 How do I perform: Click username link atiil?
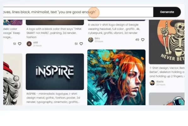point(36,43)
